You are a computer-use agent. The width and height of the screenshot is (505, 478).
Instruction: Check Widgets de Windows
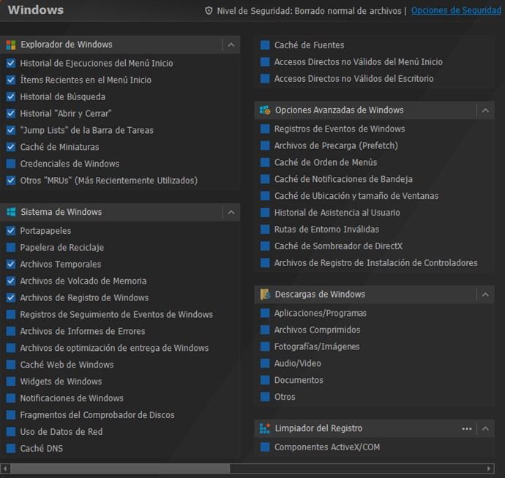pyautogui.click(x=11, y=382)
